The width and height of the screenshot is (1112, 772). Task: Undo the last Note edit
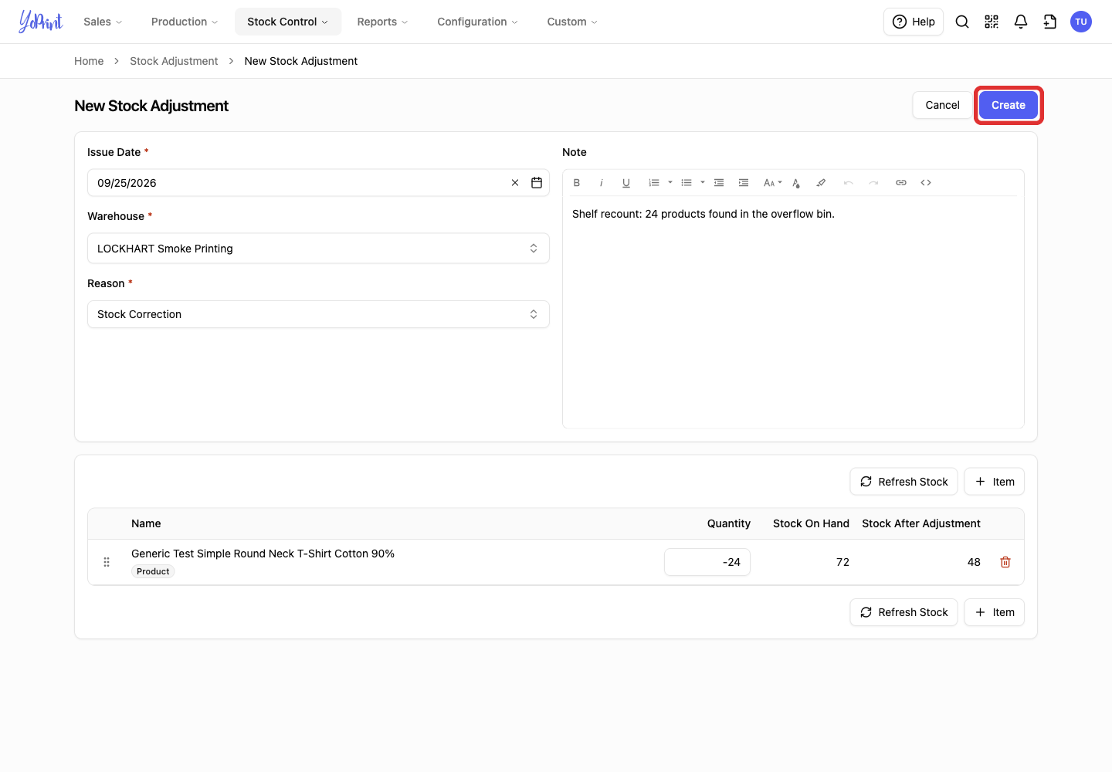849,183
